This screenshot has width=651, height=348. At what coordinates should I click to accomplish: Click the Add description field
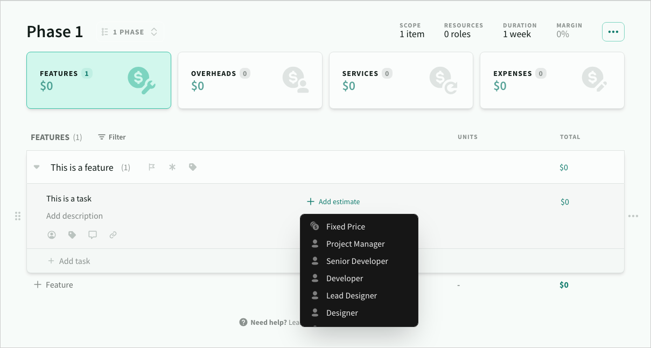(75, 216)
